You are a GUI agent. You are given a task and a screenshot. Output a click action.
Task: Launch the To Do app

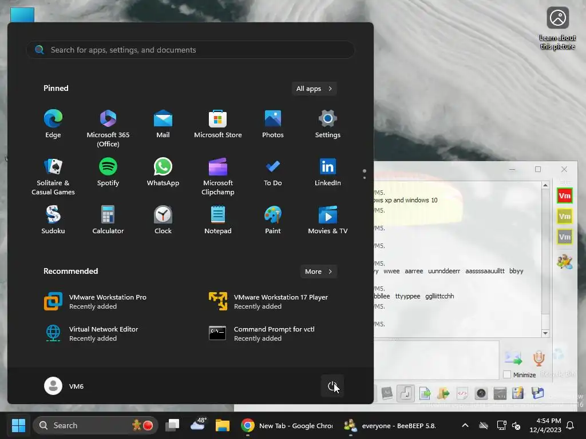[273, 172]
